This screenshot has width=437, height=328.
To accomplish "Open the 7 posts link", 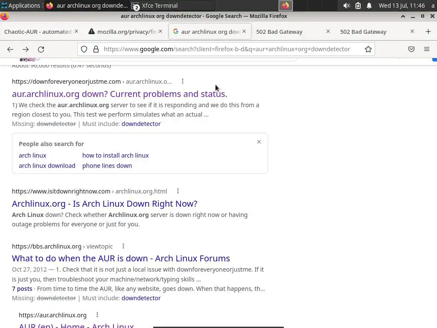I will coord(22,289).
